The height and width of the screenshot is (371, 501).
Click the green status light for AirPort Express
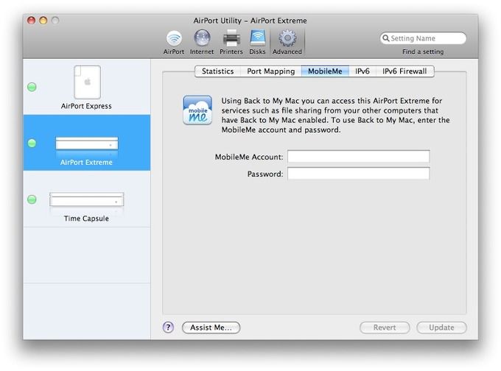click(x=32, y=87)
